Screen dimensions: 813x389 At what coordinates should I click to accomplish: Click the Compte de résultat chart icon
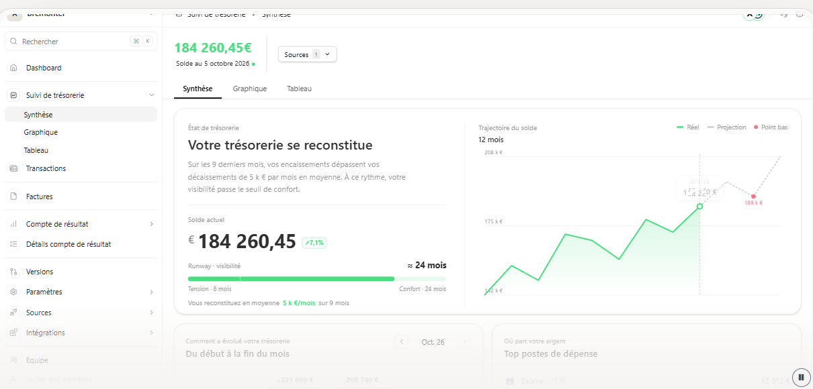coord(13,224)
